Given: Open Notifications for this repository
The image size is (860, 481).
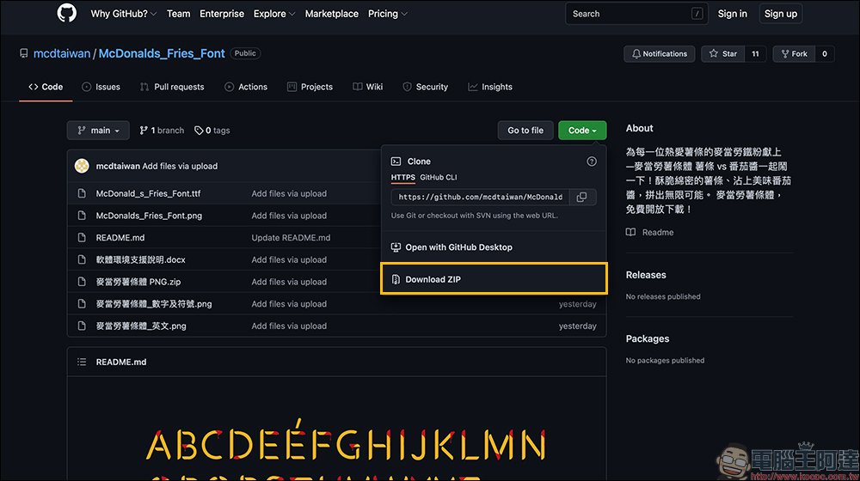Looking at the screenshot, I should pos(659,53).
